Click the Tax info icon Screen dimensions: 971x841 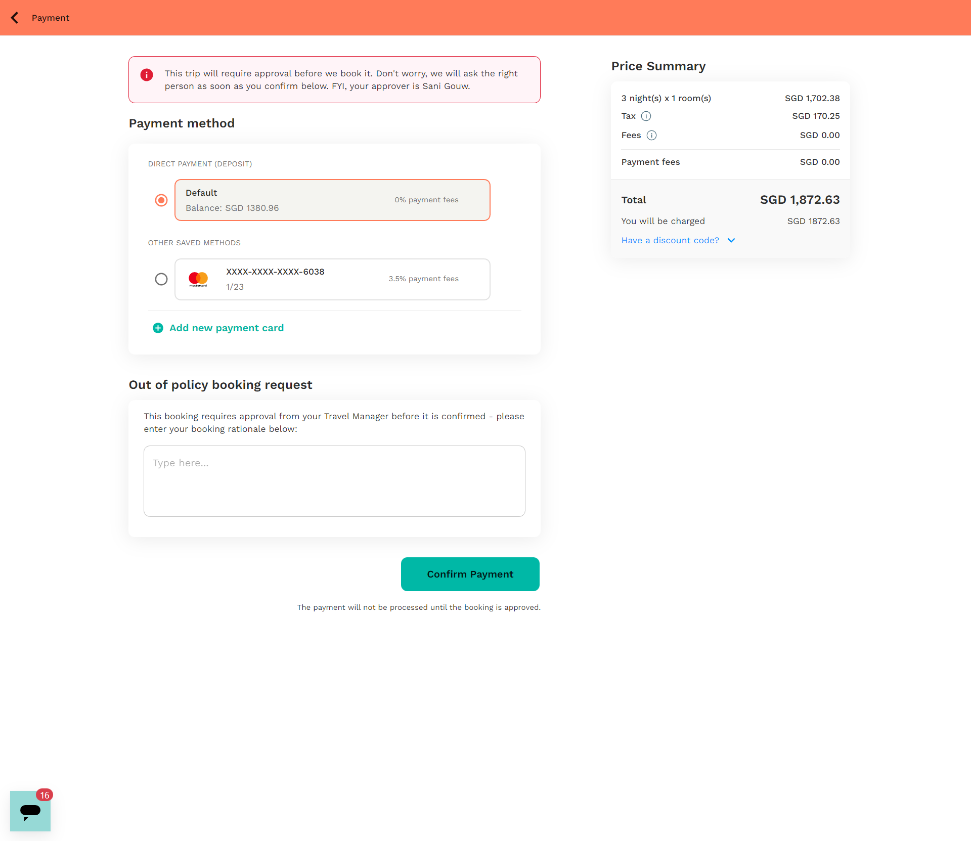pyautogui.click(x=646, y=116)
